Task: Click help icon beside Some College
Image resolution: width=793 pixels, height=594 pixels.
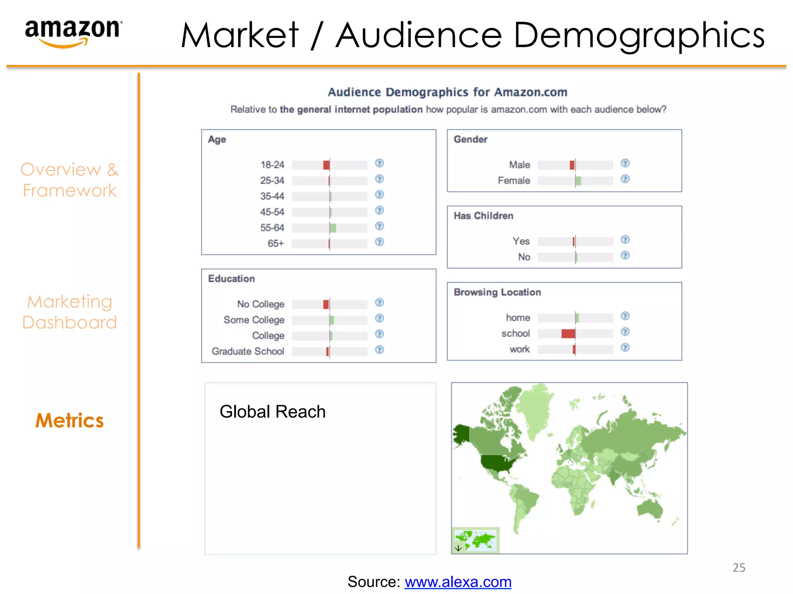Action: [x=379, y=318]
